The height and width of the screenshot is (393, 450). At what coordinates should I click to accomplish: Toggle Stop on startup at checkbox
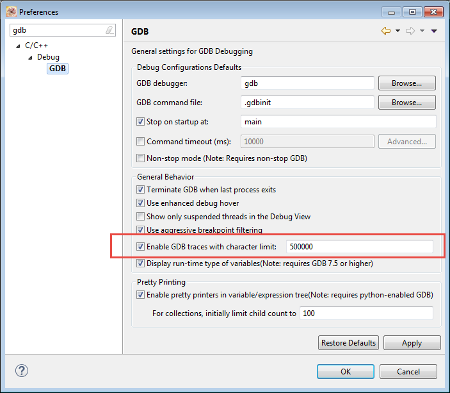tap(140, 122)
